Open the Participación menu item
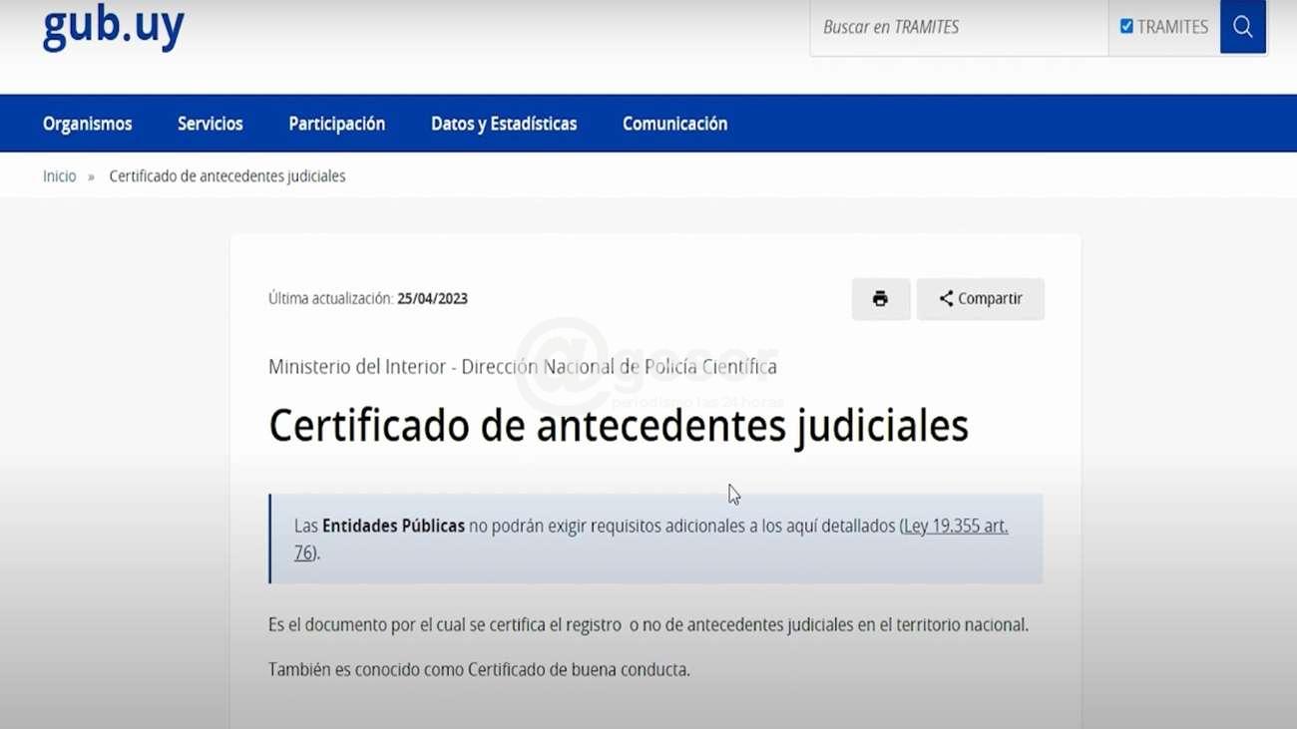Image resolution: width=1297 pixels, height=729 pixels. tap(336, 124)
